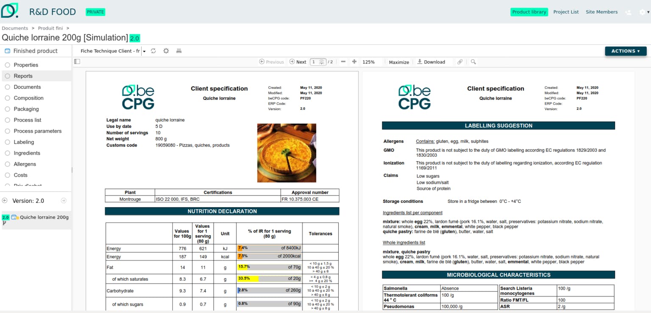The width and height of the screenshot is (651, 313).
Task: Click the paperclip attachments icon
Action: click(x=460, y=62)
